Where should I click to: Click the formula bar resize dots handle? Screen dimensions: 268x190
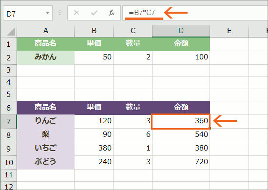[x=60, y=13]
